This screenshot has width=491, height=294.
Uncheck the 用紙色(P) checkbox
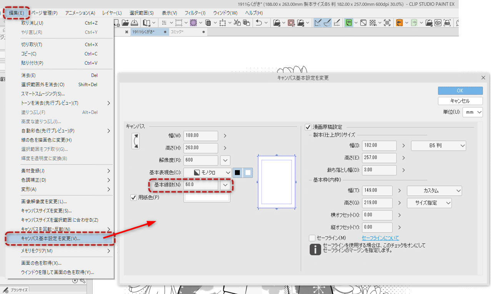[x=134, y=197]
